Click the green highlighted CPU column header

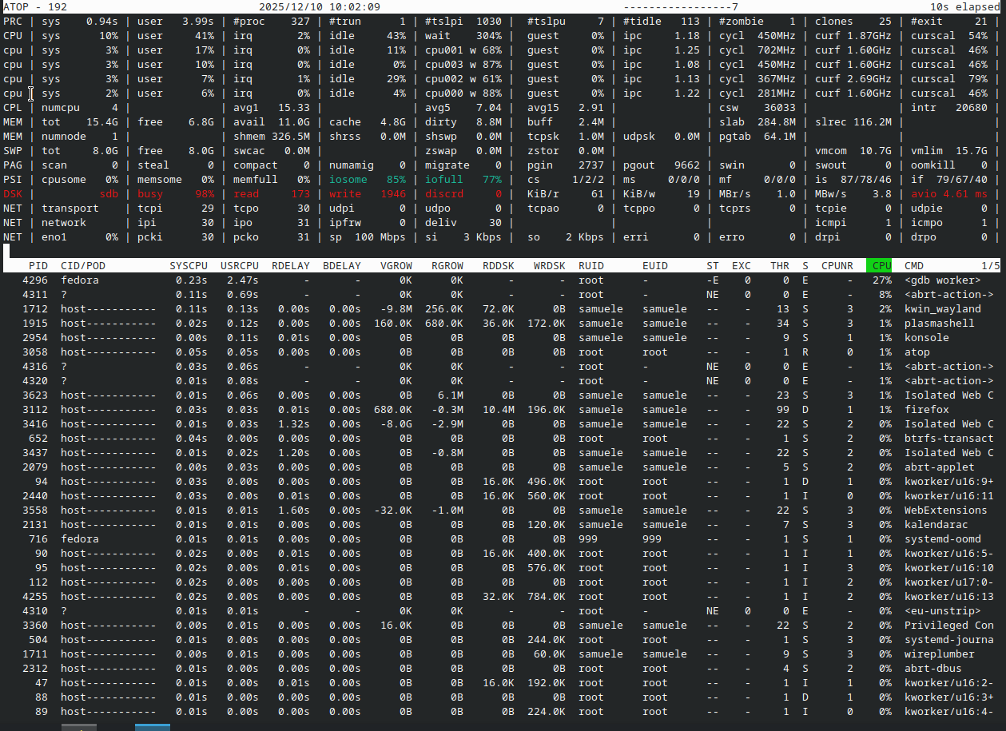(x=878, y=265)
